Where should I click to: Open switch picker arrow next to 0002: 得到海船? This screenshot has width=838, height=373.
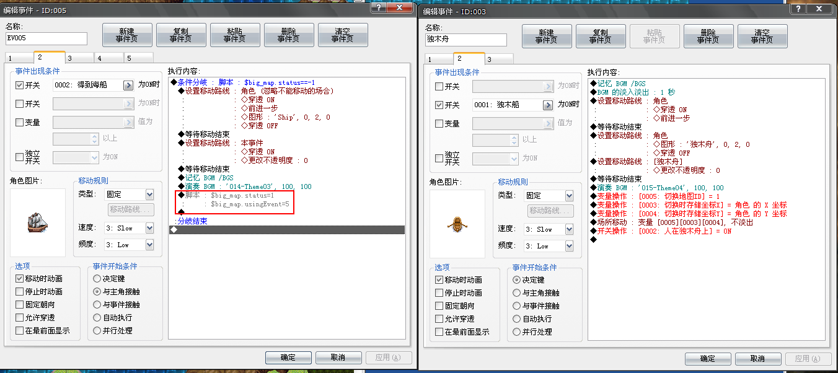tap(128, 85)
